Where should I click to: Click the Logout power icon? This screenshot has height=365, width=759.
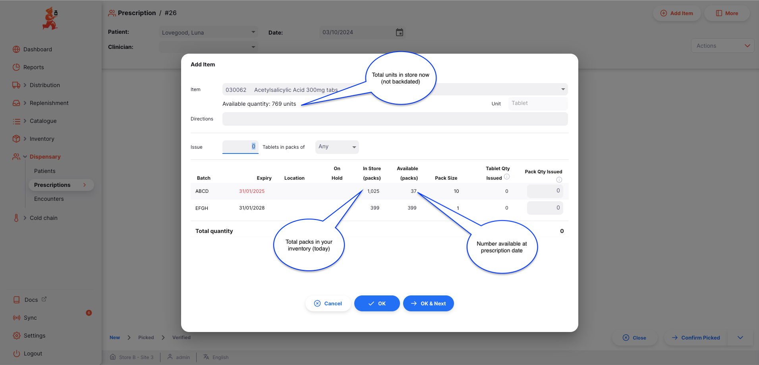[x=17, y=353]
